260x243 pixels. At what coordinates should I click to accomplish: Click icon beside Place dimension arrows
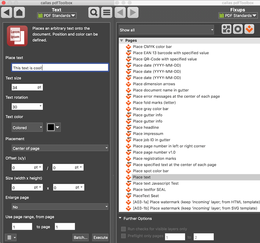128,84
